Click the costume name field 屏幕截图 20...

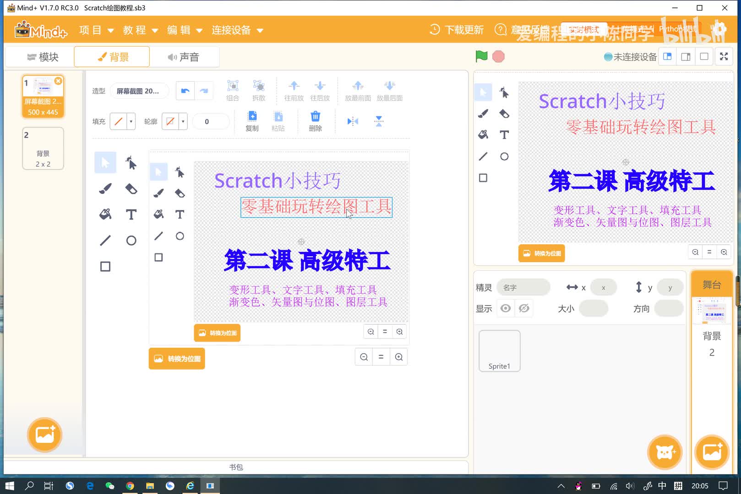pos(139,91)
